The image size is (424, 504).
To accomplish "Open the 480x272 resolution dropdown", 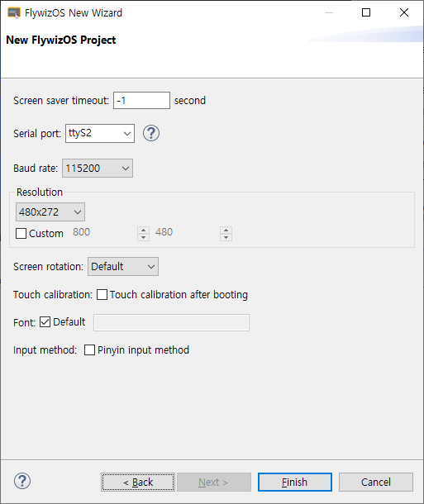I will 50,212.
